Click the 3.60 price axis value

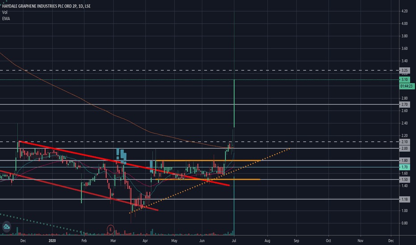pyautogui.click(x=404, y=49)
